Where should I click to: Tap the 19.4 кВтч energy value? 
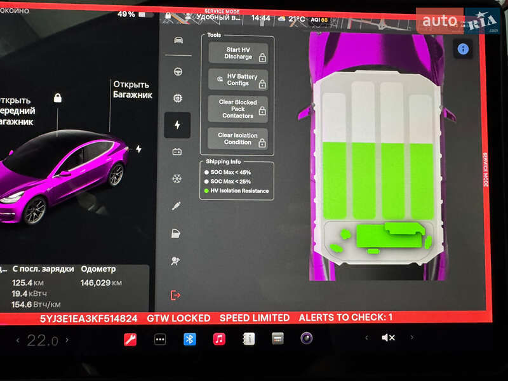(29, 293)
